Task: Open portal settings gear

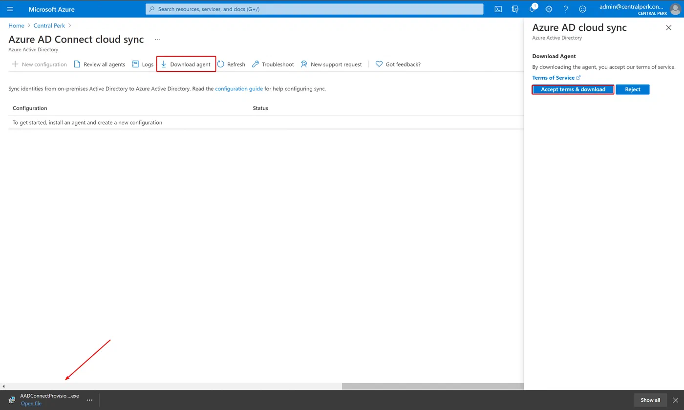Action: 549,9
